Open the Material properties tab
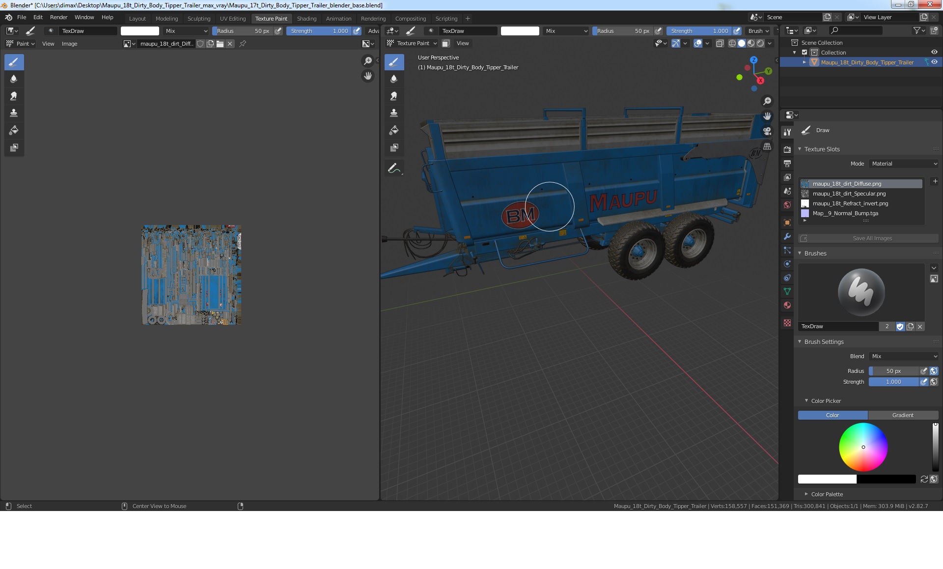The image size is (943, 569). pos(787,305)
